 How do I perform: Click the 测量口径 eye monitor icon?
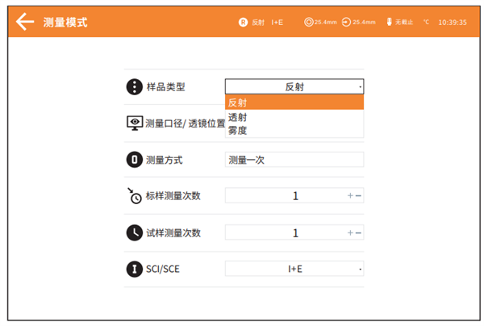coord(134,123)
